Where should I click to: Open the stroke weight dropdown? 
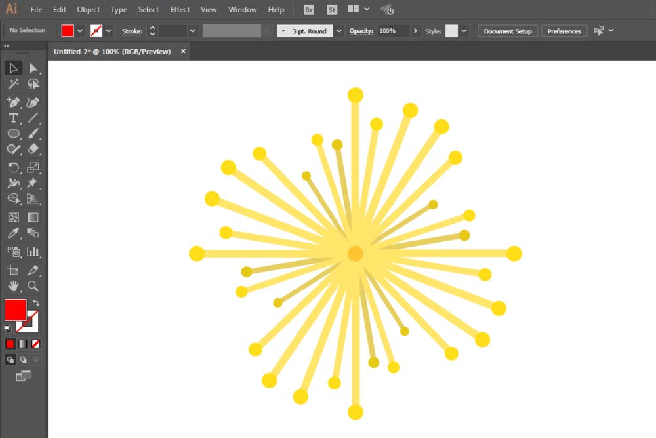(192, 31)
